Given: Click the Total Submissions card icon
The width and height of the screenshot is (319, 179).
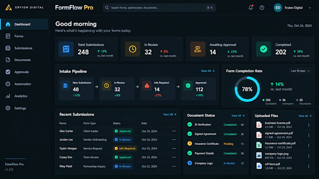Looking at the screenshot, I should tap(66, 49).
